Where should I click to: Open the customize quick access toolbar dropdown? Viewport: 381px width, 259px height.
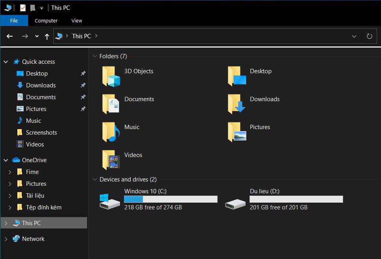[41, 7]
